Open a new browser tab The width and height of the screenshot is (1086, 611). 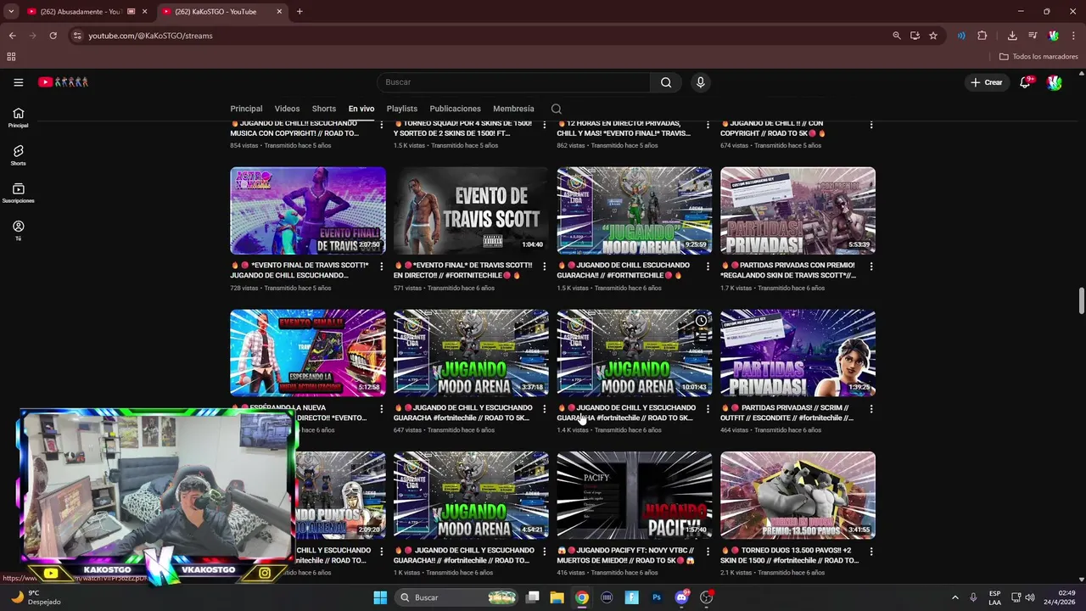pos(299,12)
